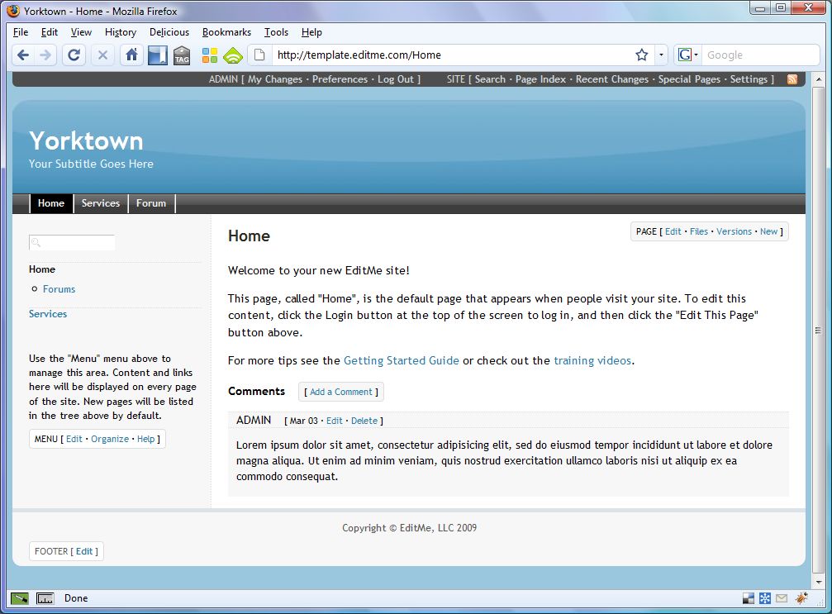Click the Google search box
This screenshot has height=614, width=832.
point(762,55)
